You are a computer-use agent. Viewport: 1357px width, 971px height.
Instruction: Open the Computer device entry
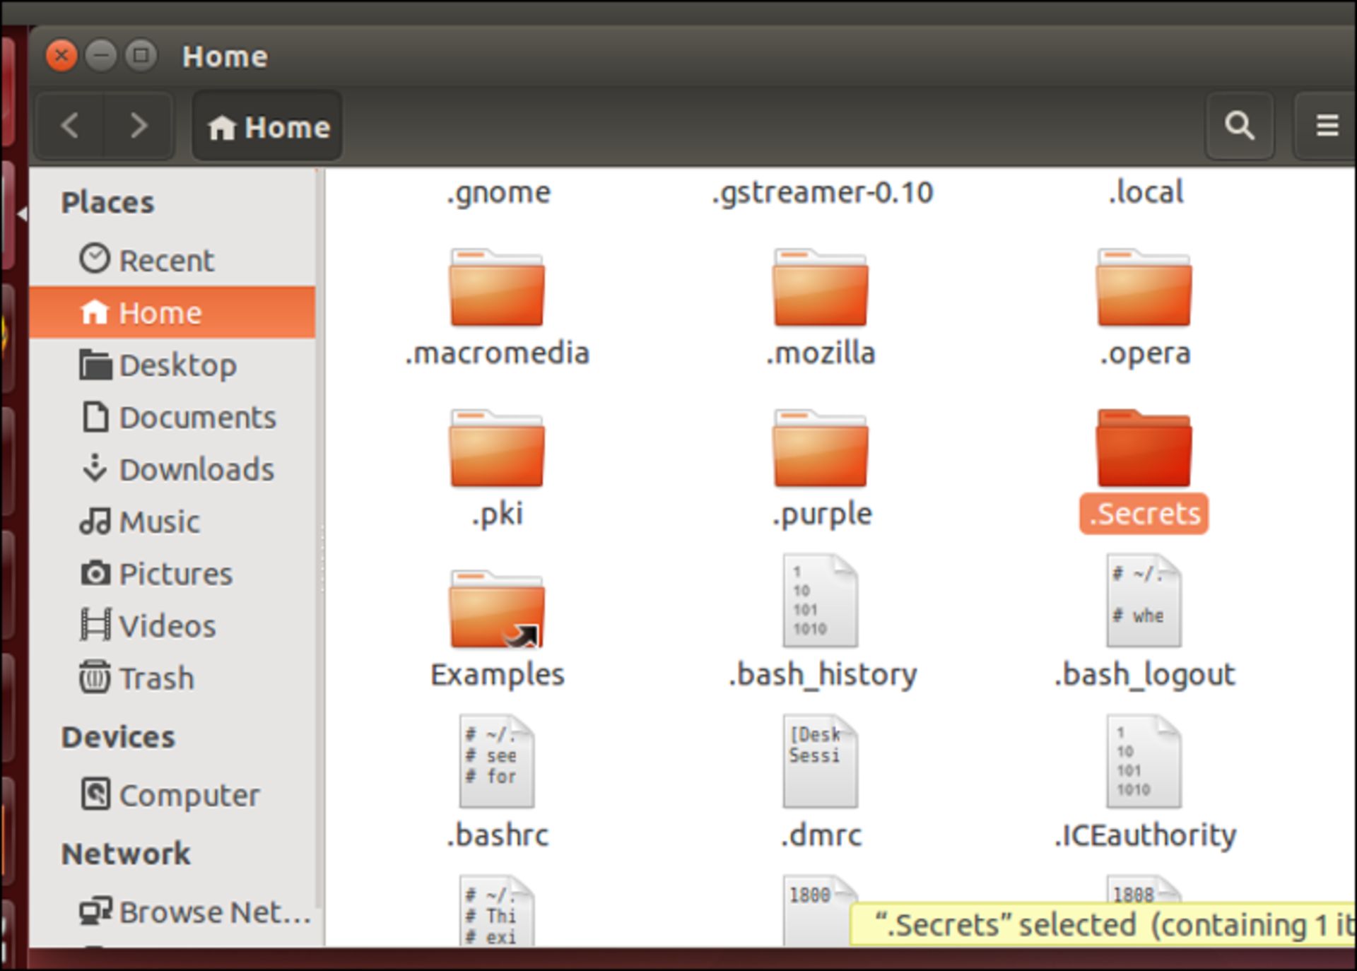pyautogui.click(x=189, y=795)
